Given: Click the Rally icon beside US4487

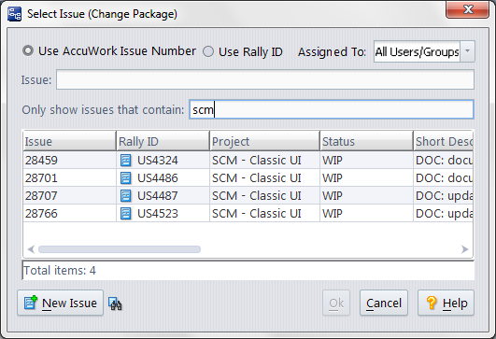Looking at the screenshot, I should click(125, 196).
